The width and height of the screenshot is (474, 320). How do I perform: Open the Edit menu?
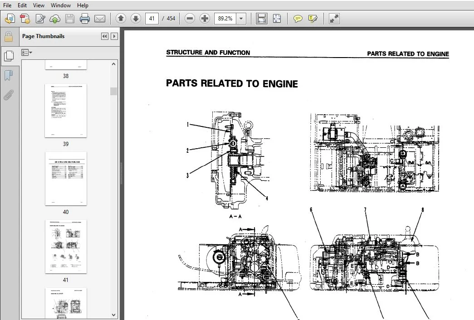22,5
